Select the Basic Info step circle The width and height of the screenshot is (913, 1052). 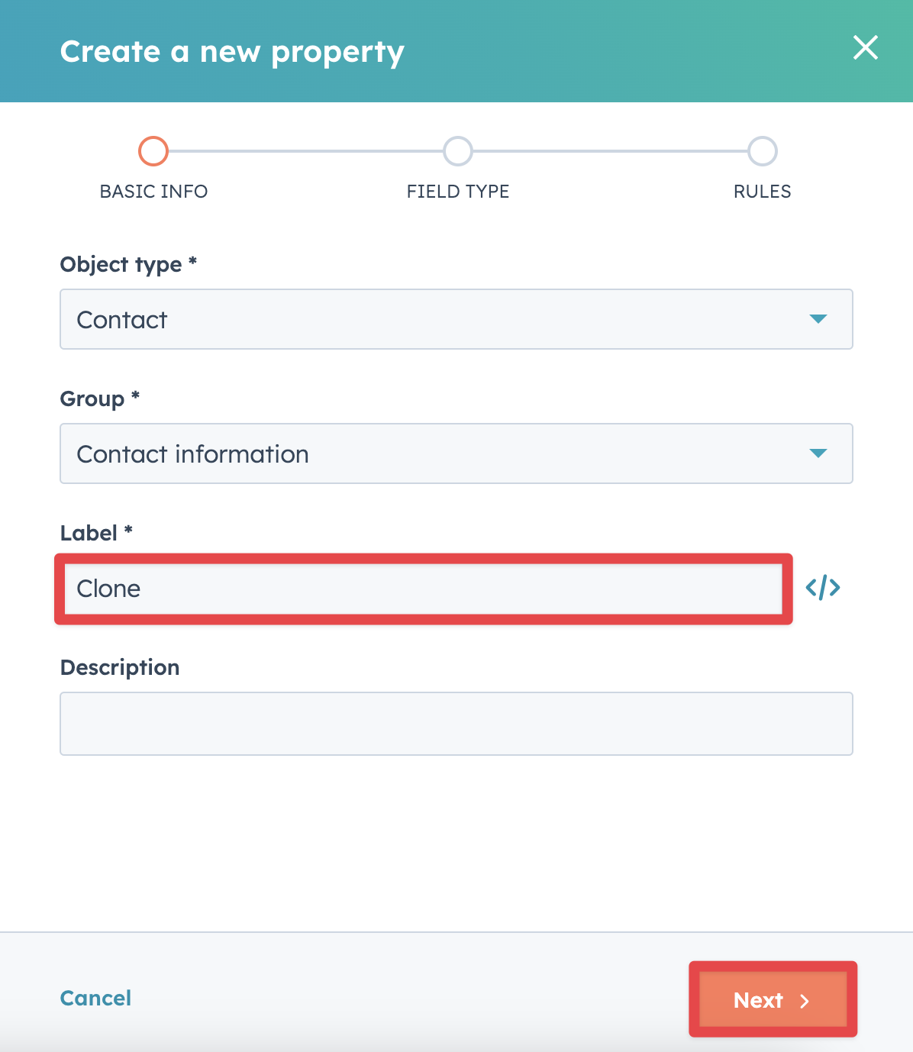[x=153, y=151]
